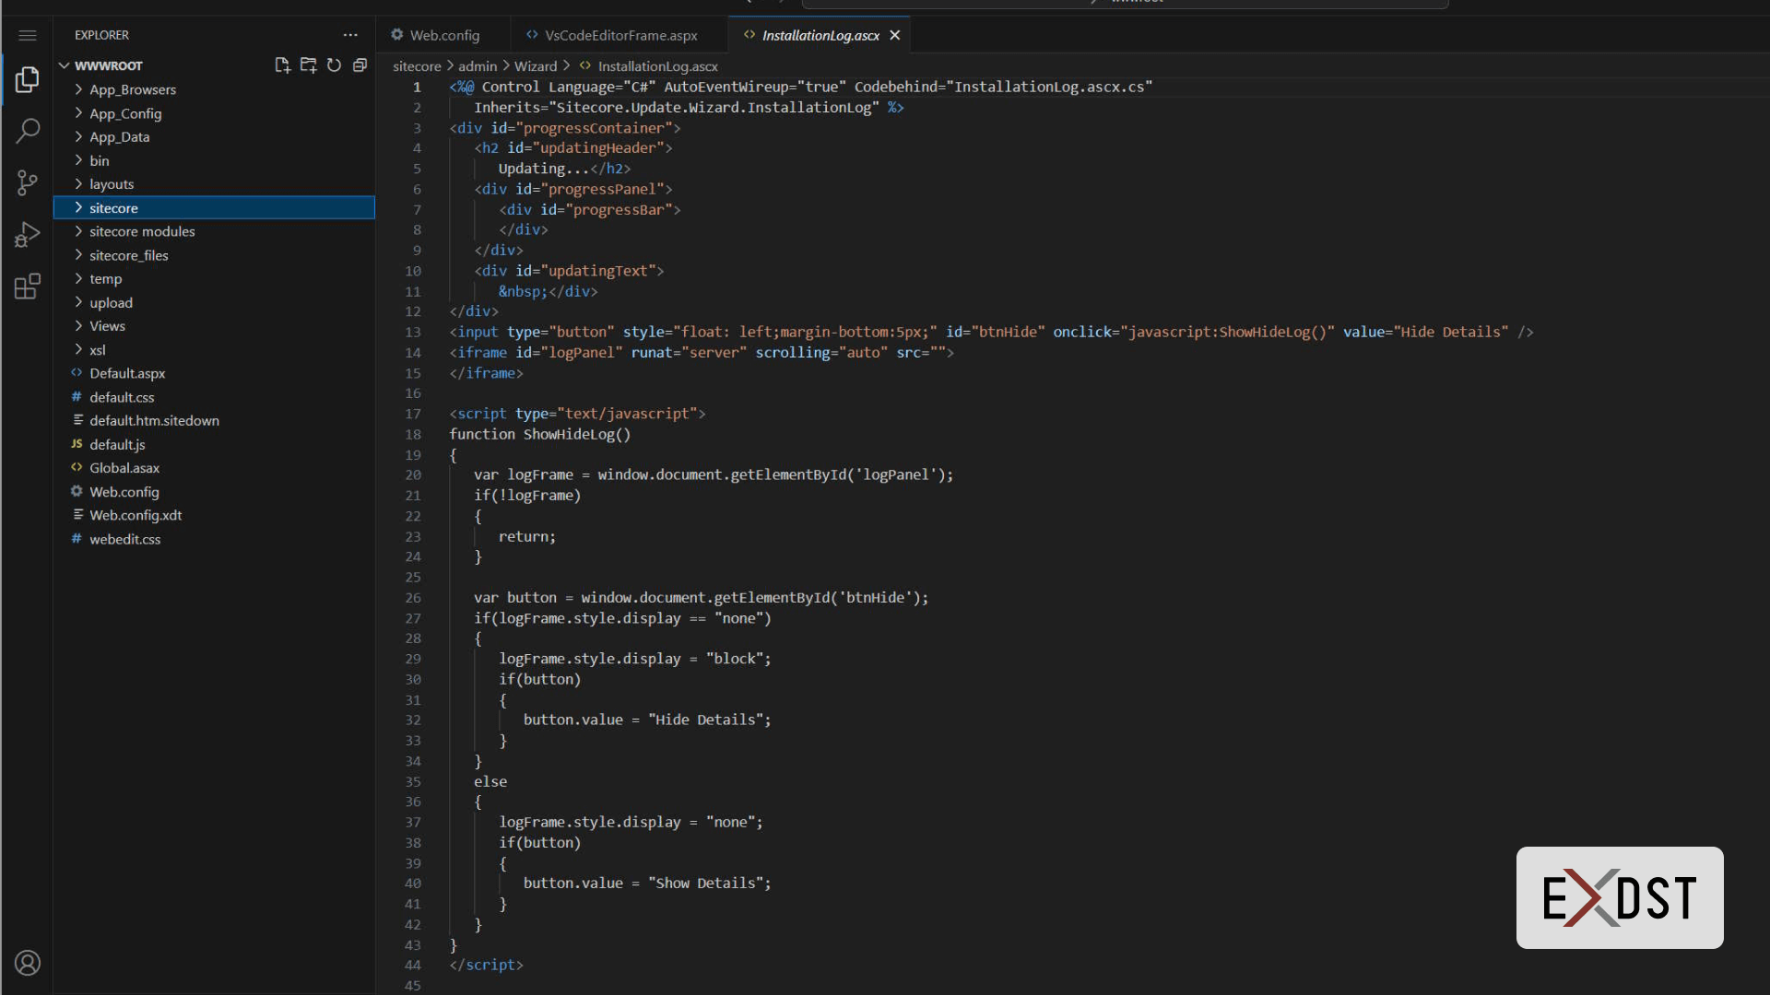Image resolution: width=1770 pixels, height=995 pixels.
Task: Open the Search view in the activity bar
Action: click(x=28, y=131)
